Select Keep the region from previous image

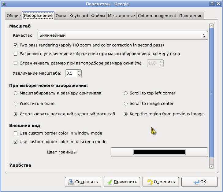pos(126,114)
